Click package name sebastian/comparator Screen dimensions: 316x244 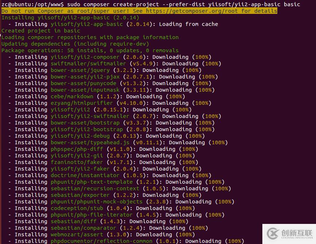point(83,228)
